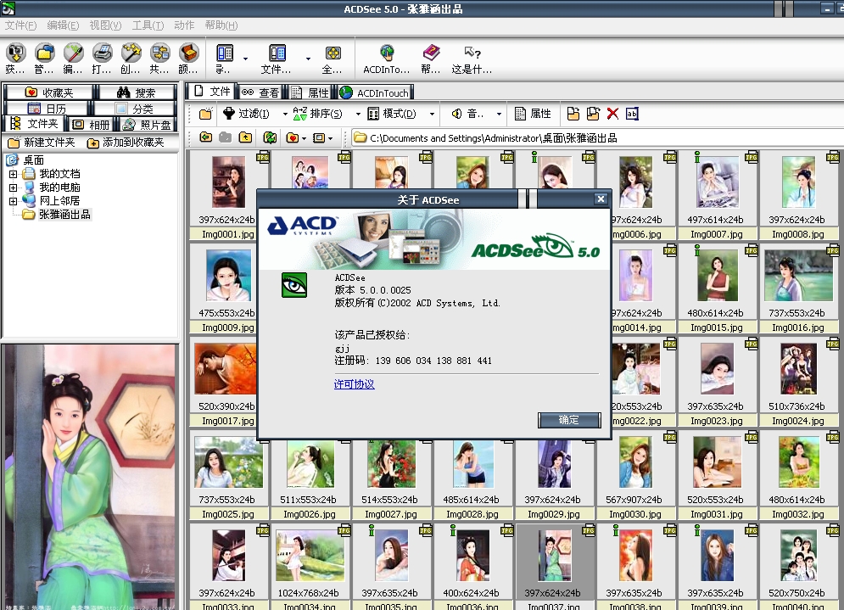Switch to the 收藏夹 tab
The height and width of the screenshot is (610, 844).
click(49, 92)
